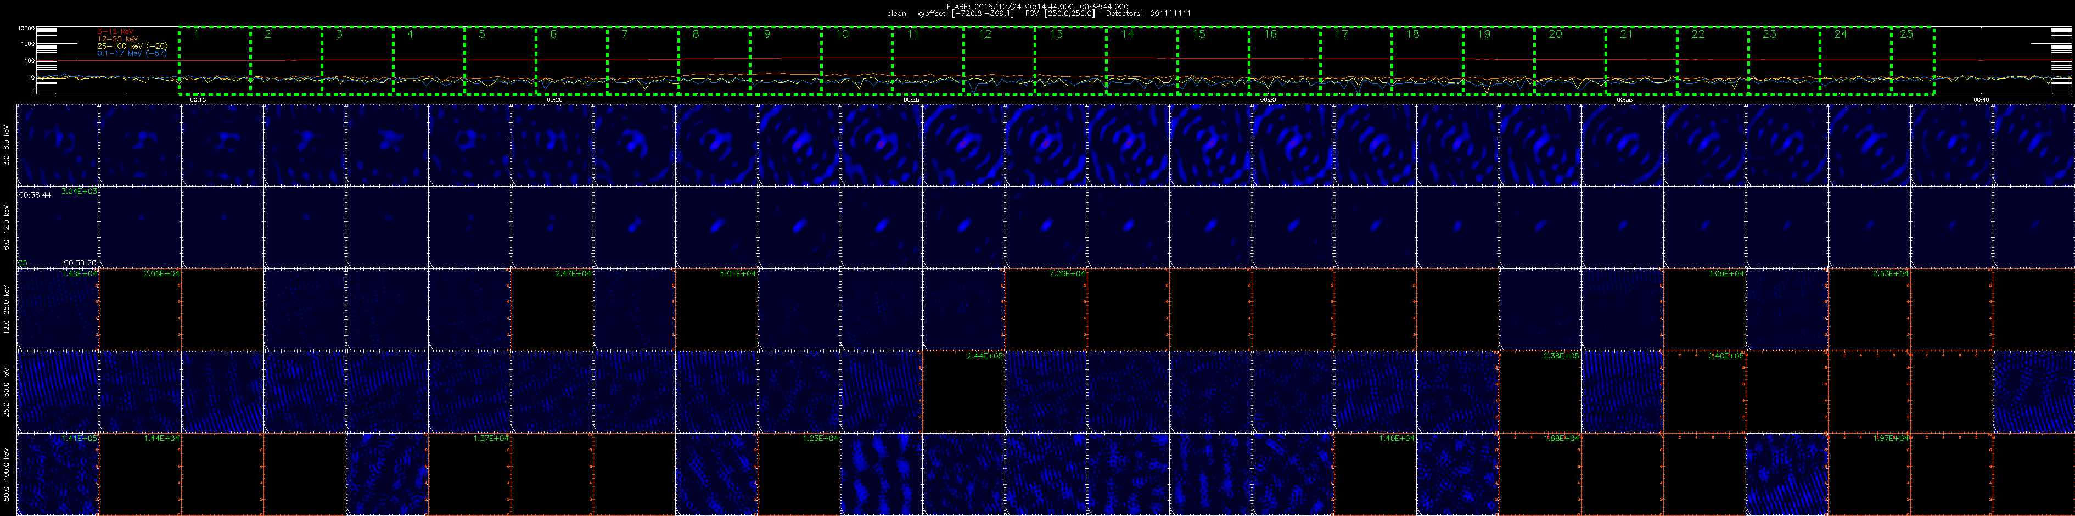Select time interval marker 13

[x=1056, y=35]
